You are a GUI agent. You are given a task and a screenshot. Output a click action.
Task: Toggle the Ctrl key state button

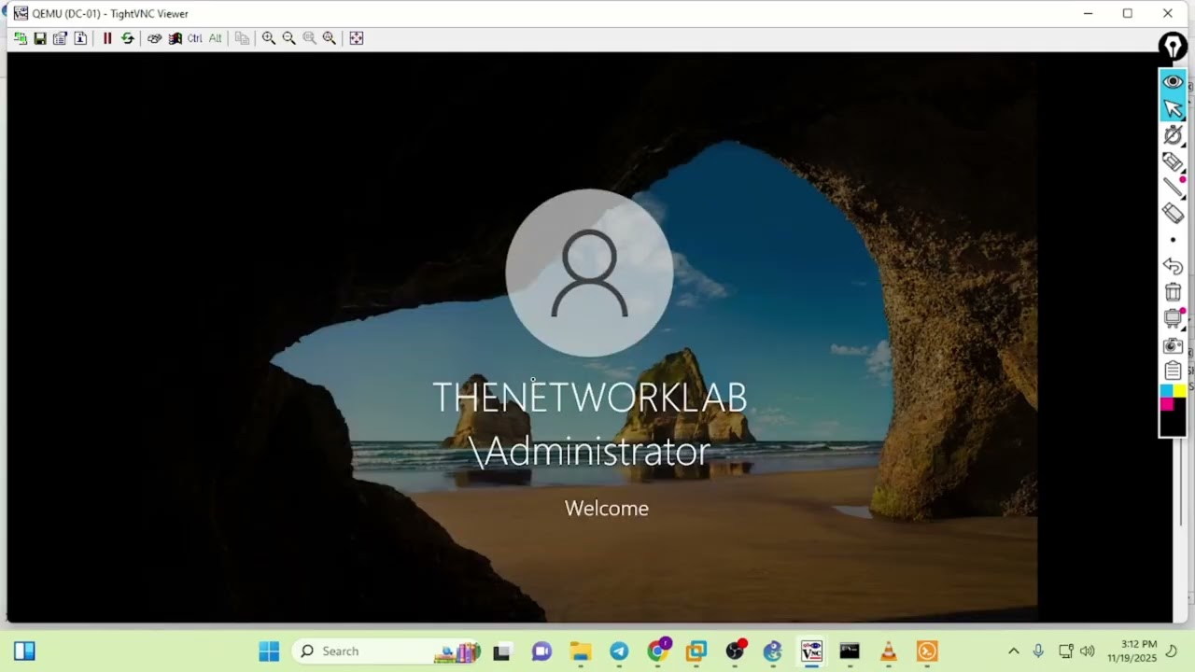[x=195, y=38]
